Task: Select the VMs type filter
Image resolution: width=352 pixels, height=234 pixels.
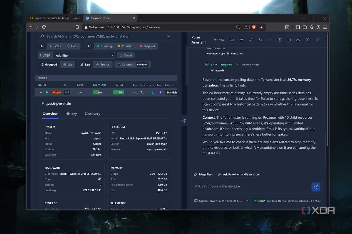Action: (x=55, y=46)
